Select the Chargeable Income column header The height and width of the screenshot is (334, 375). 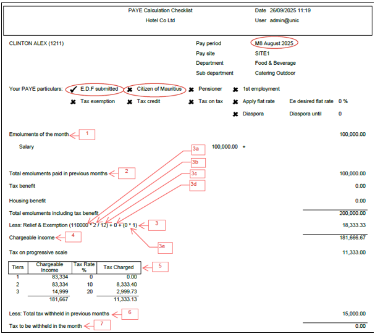(49, 267)
